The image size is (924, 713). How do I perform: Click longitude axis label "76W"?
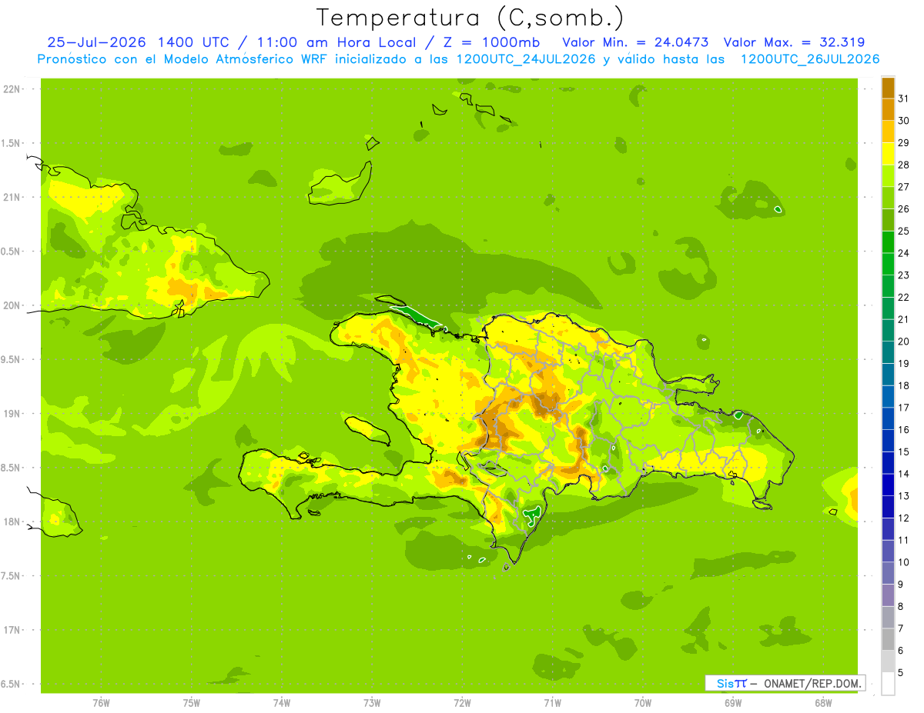[x=101, y=703]
